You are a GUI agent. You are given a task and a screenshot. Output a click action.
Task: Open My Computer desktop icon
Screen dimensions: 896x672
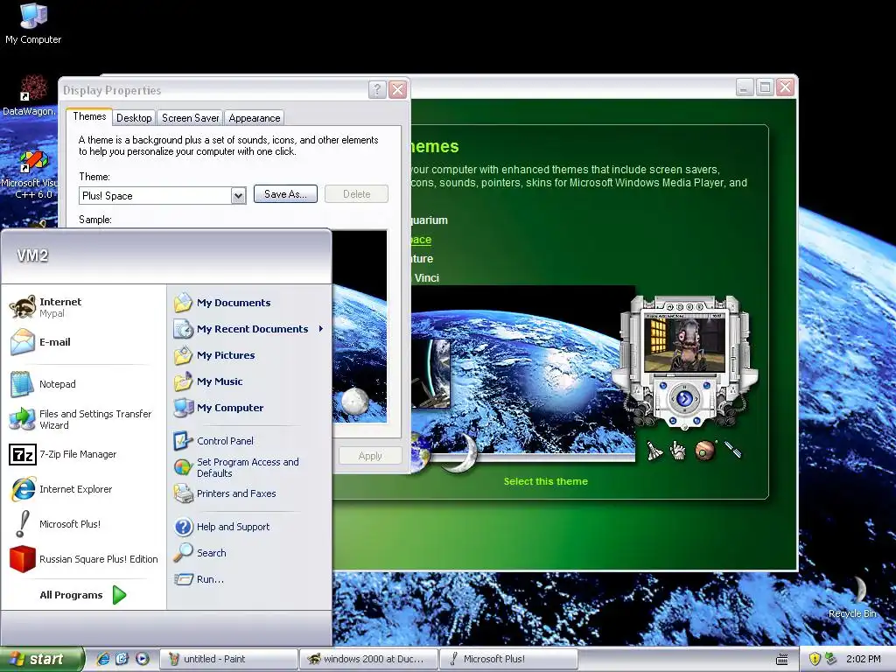pos(33,23)
